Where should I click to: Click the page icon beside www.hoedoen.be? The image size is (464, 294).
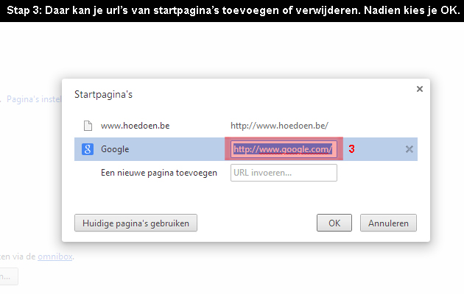point(88,126)
